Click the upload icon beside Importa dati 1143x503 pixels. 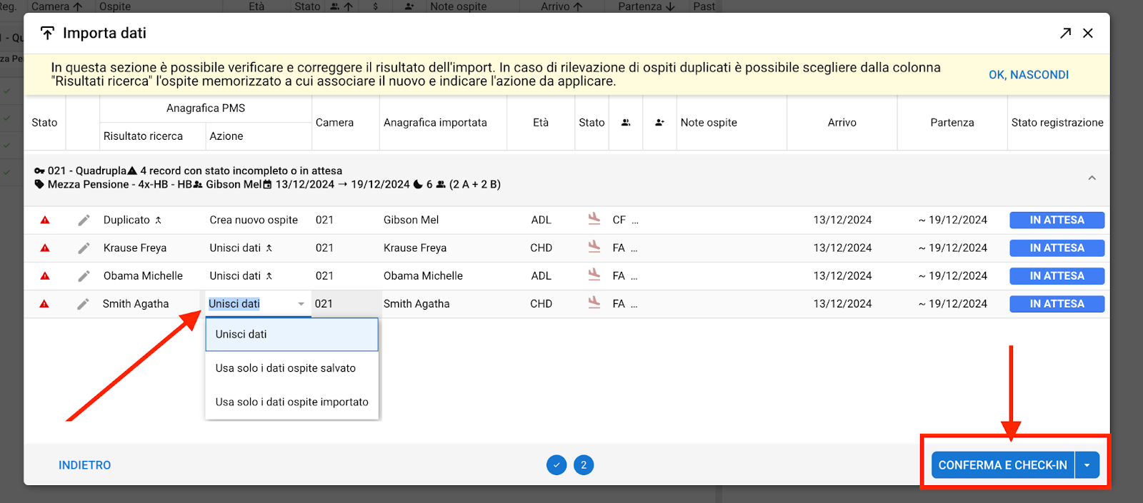(47, 34)
